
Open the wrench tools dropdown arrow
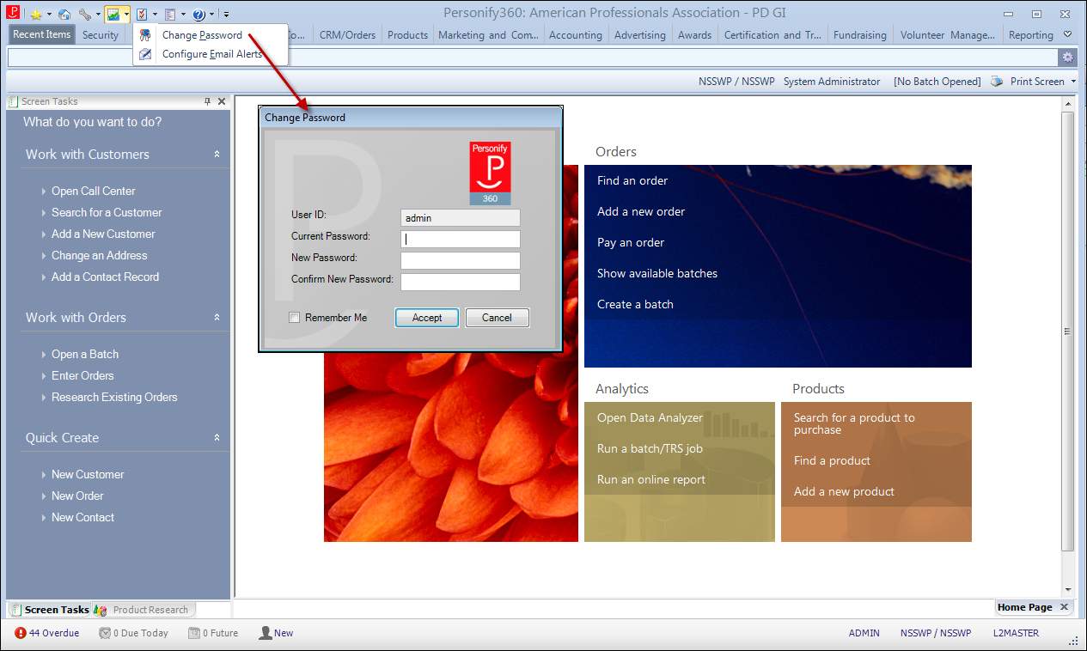pos(98,15)
